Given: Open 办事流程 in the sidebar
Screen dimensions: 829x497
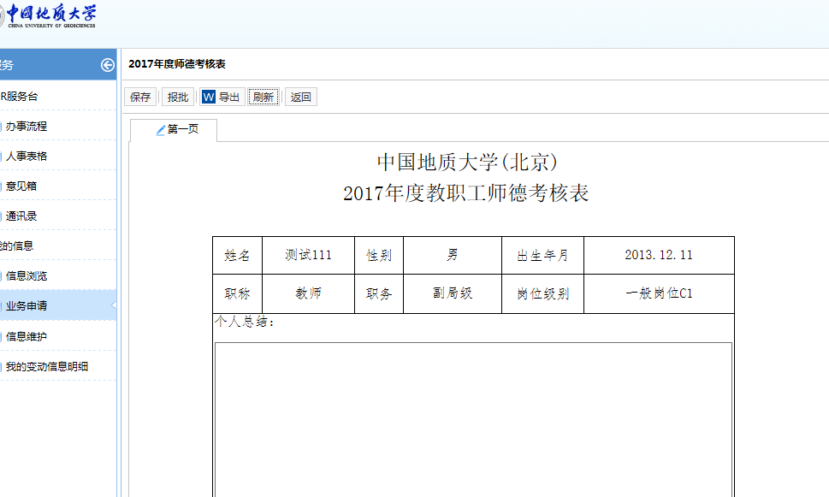Looking at the screenshot, I should tap(27, 126).
